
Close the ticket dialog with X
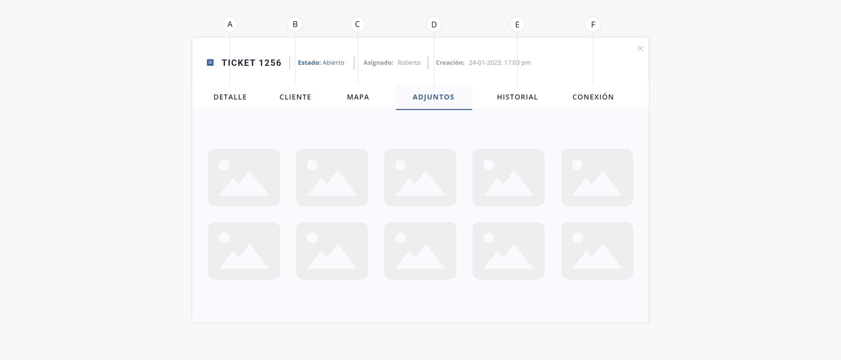point(640,49)
